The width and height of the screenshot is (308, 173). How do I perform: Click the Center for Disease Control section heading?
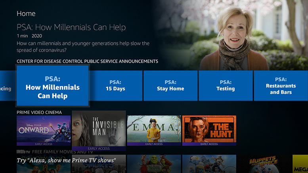tap(87, 61)
